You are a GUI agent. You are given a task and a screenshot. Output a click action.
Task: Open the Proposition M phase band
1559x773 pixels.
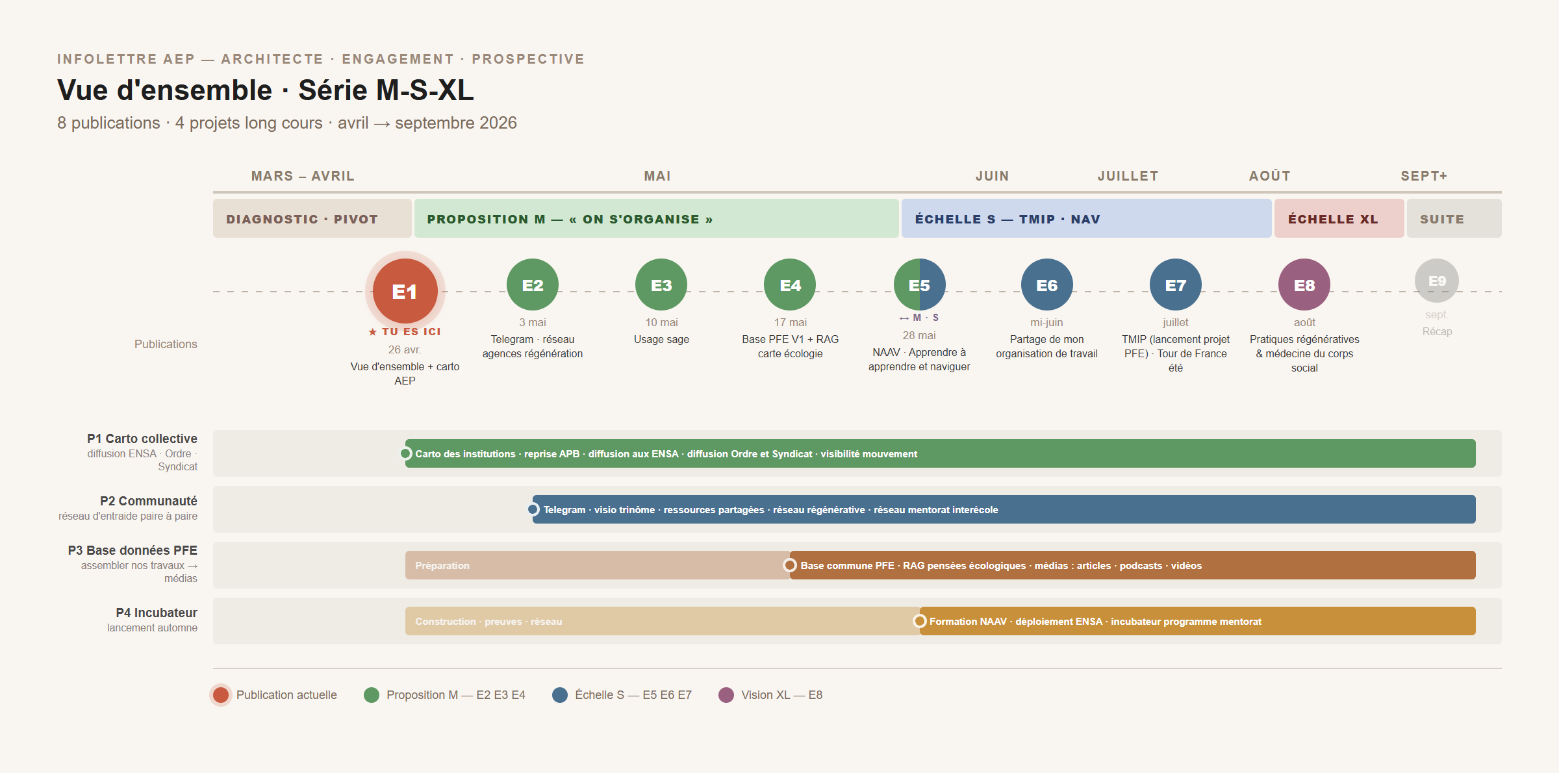pyautogui.click(x=656, y=219)
